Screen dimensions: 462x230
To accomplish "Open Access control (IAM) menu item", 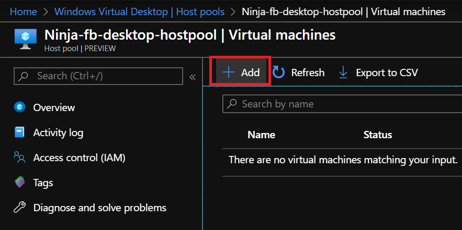I will click(x=79, y=158).
